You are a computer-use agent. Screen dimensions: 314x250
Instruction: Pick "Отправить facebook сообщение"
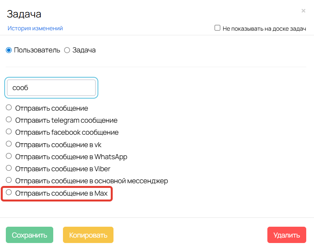click(x=8, y=132)
